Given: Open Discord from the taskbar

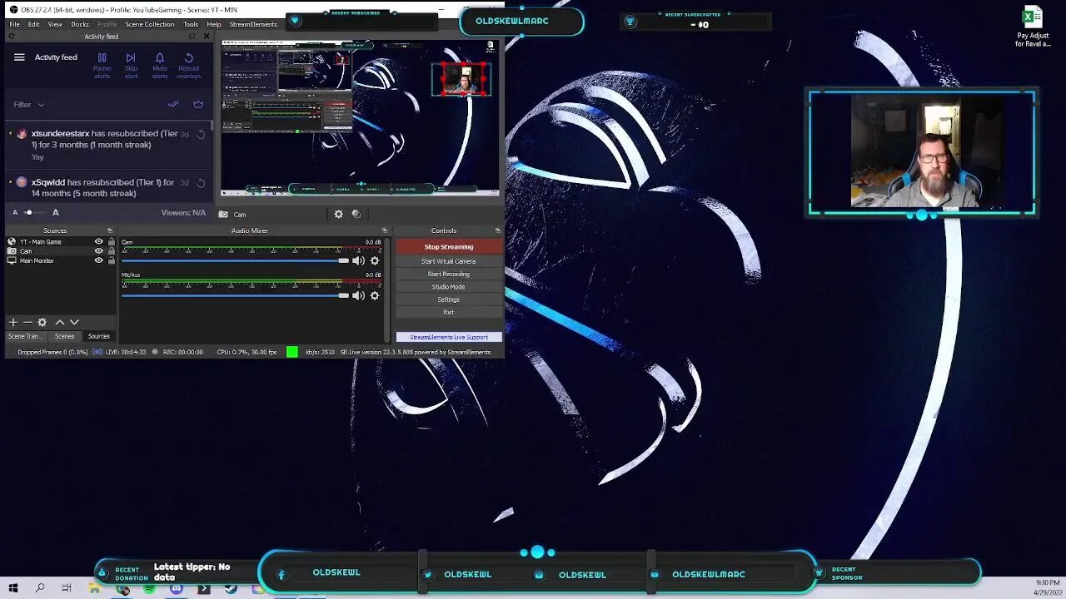Looking at the screenshot, I should (177, 589).
